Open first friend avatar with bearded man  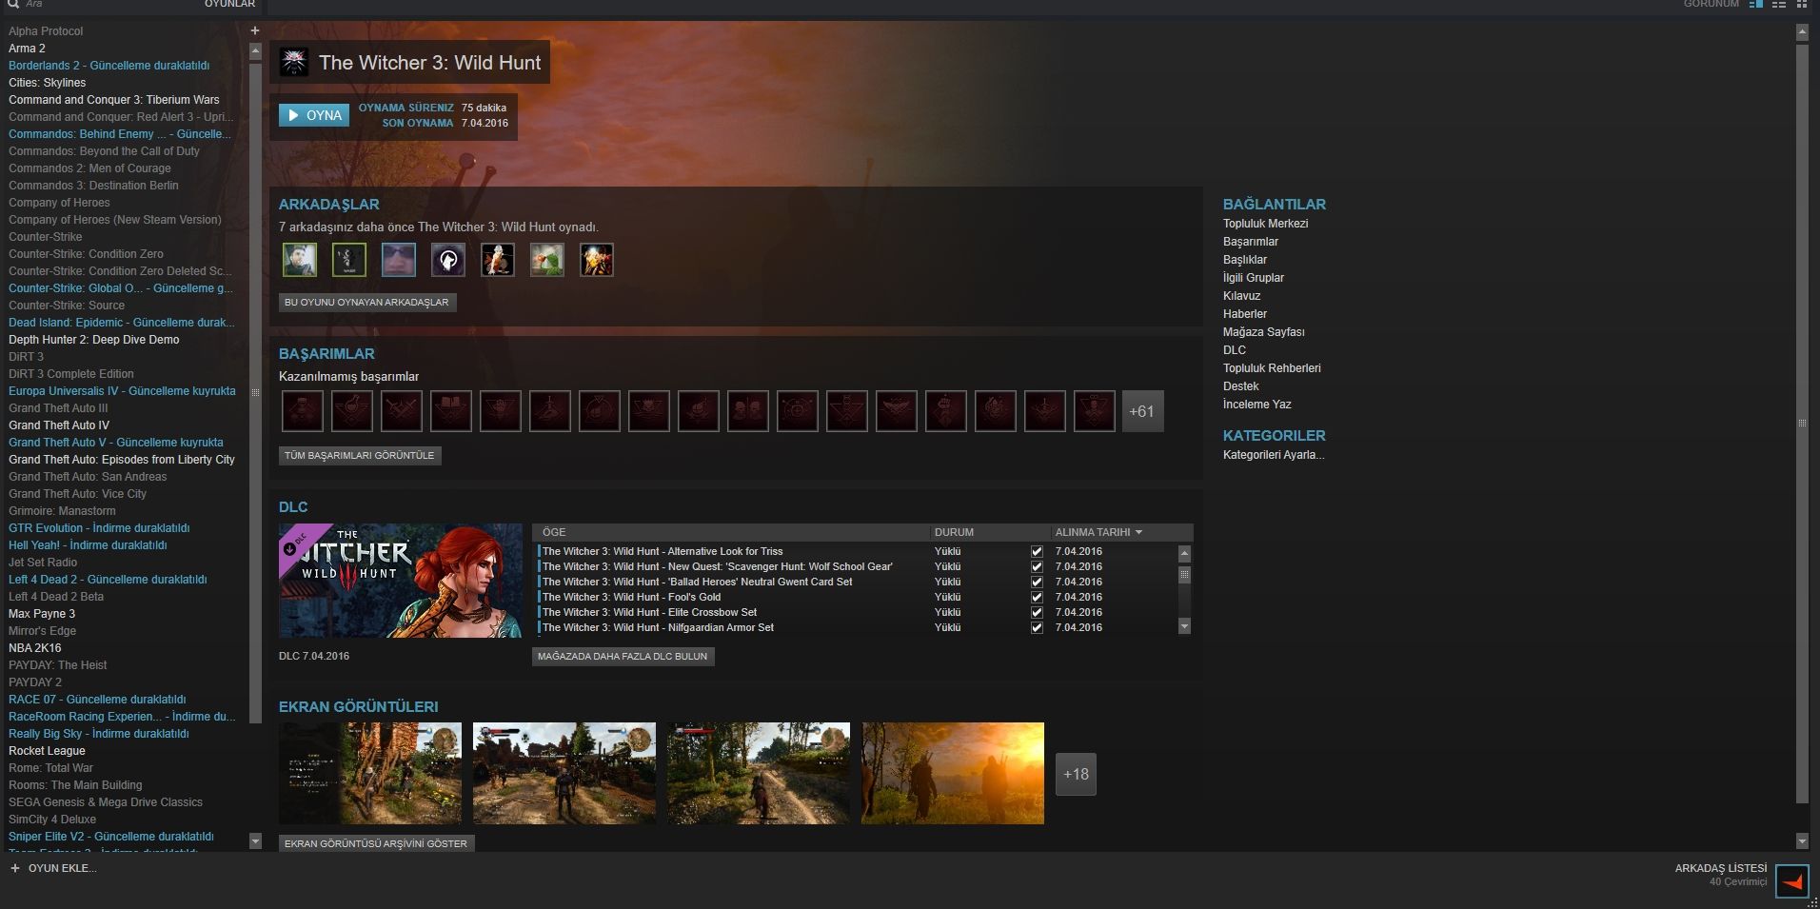[x=300, y=260]
